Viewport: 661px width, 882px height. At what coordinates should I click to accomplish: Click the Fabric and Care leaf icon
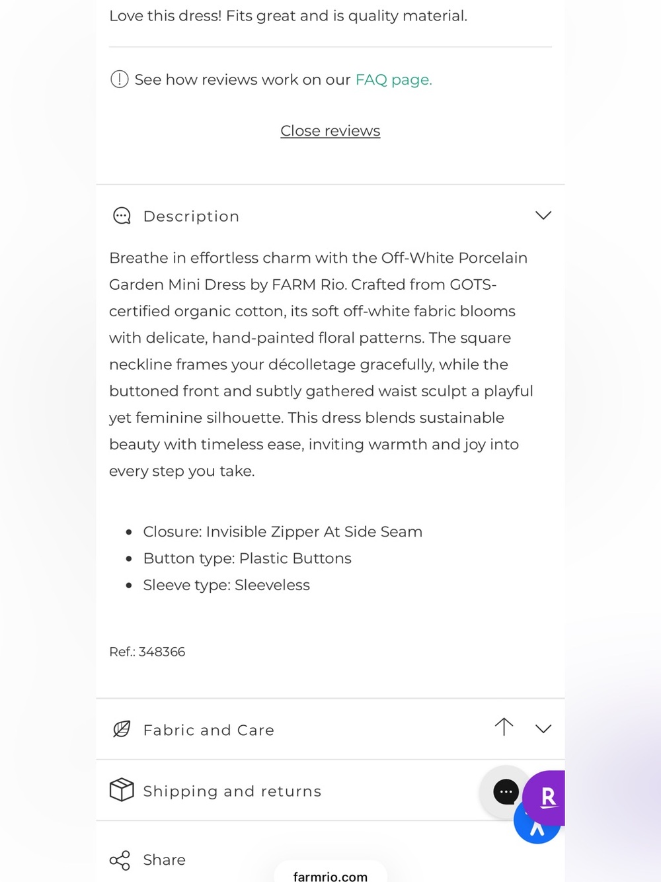122,729
